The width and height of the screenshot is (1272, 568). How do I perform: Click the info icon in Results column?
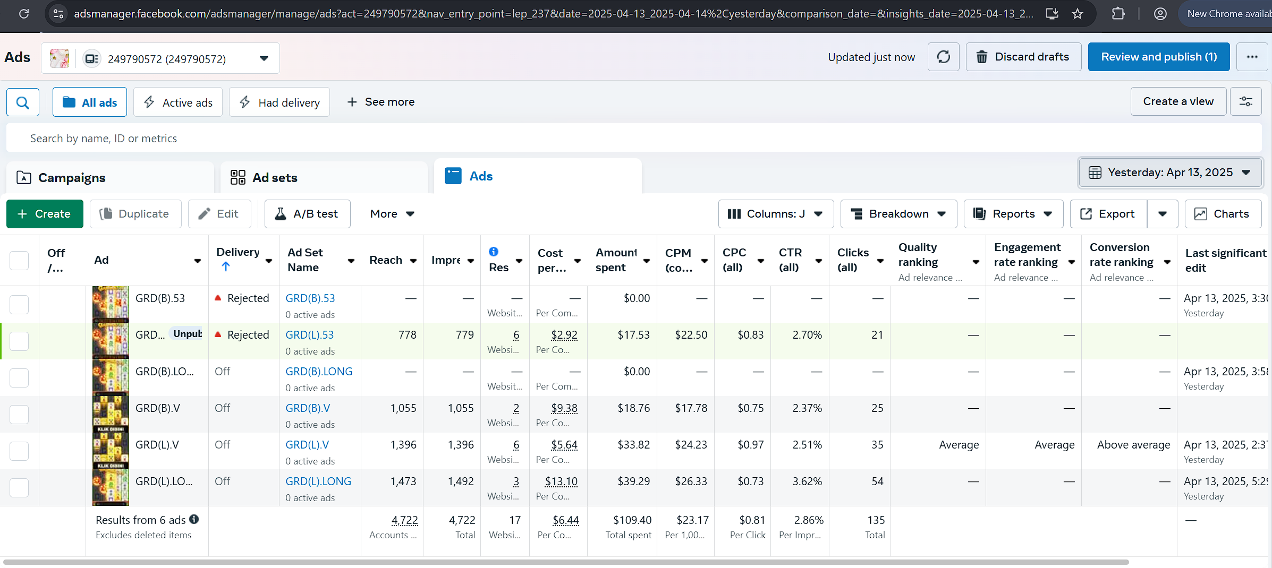(494, 252)
